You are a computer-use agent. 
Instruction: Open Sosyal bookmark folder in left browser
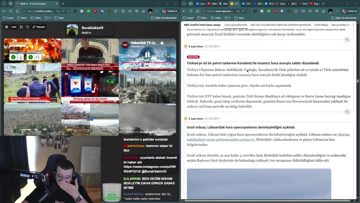(x=8, y=18)
